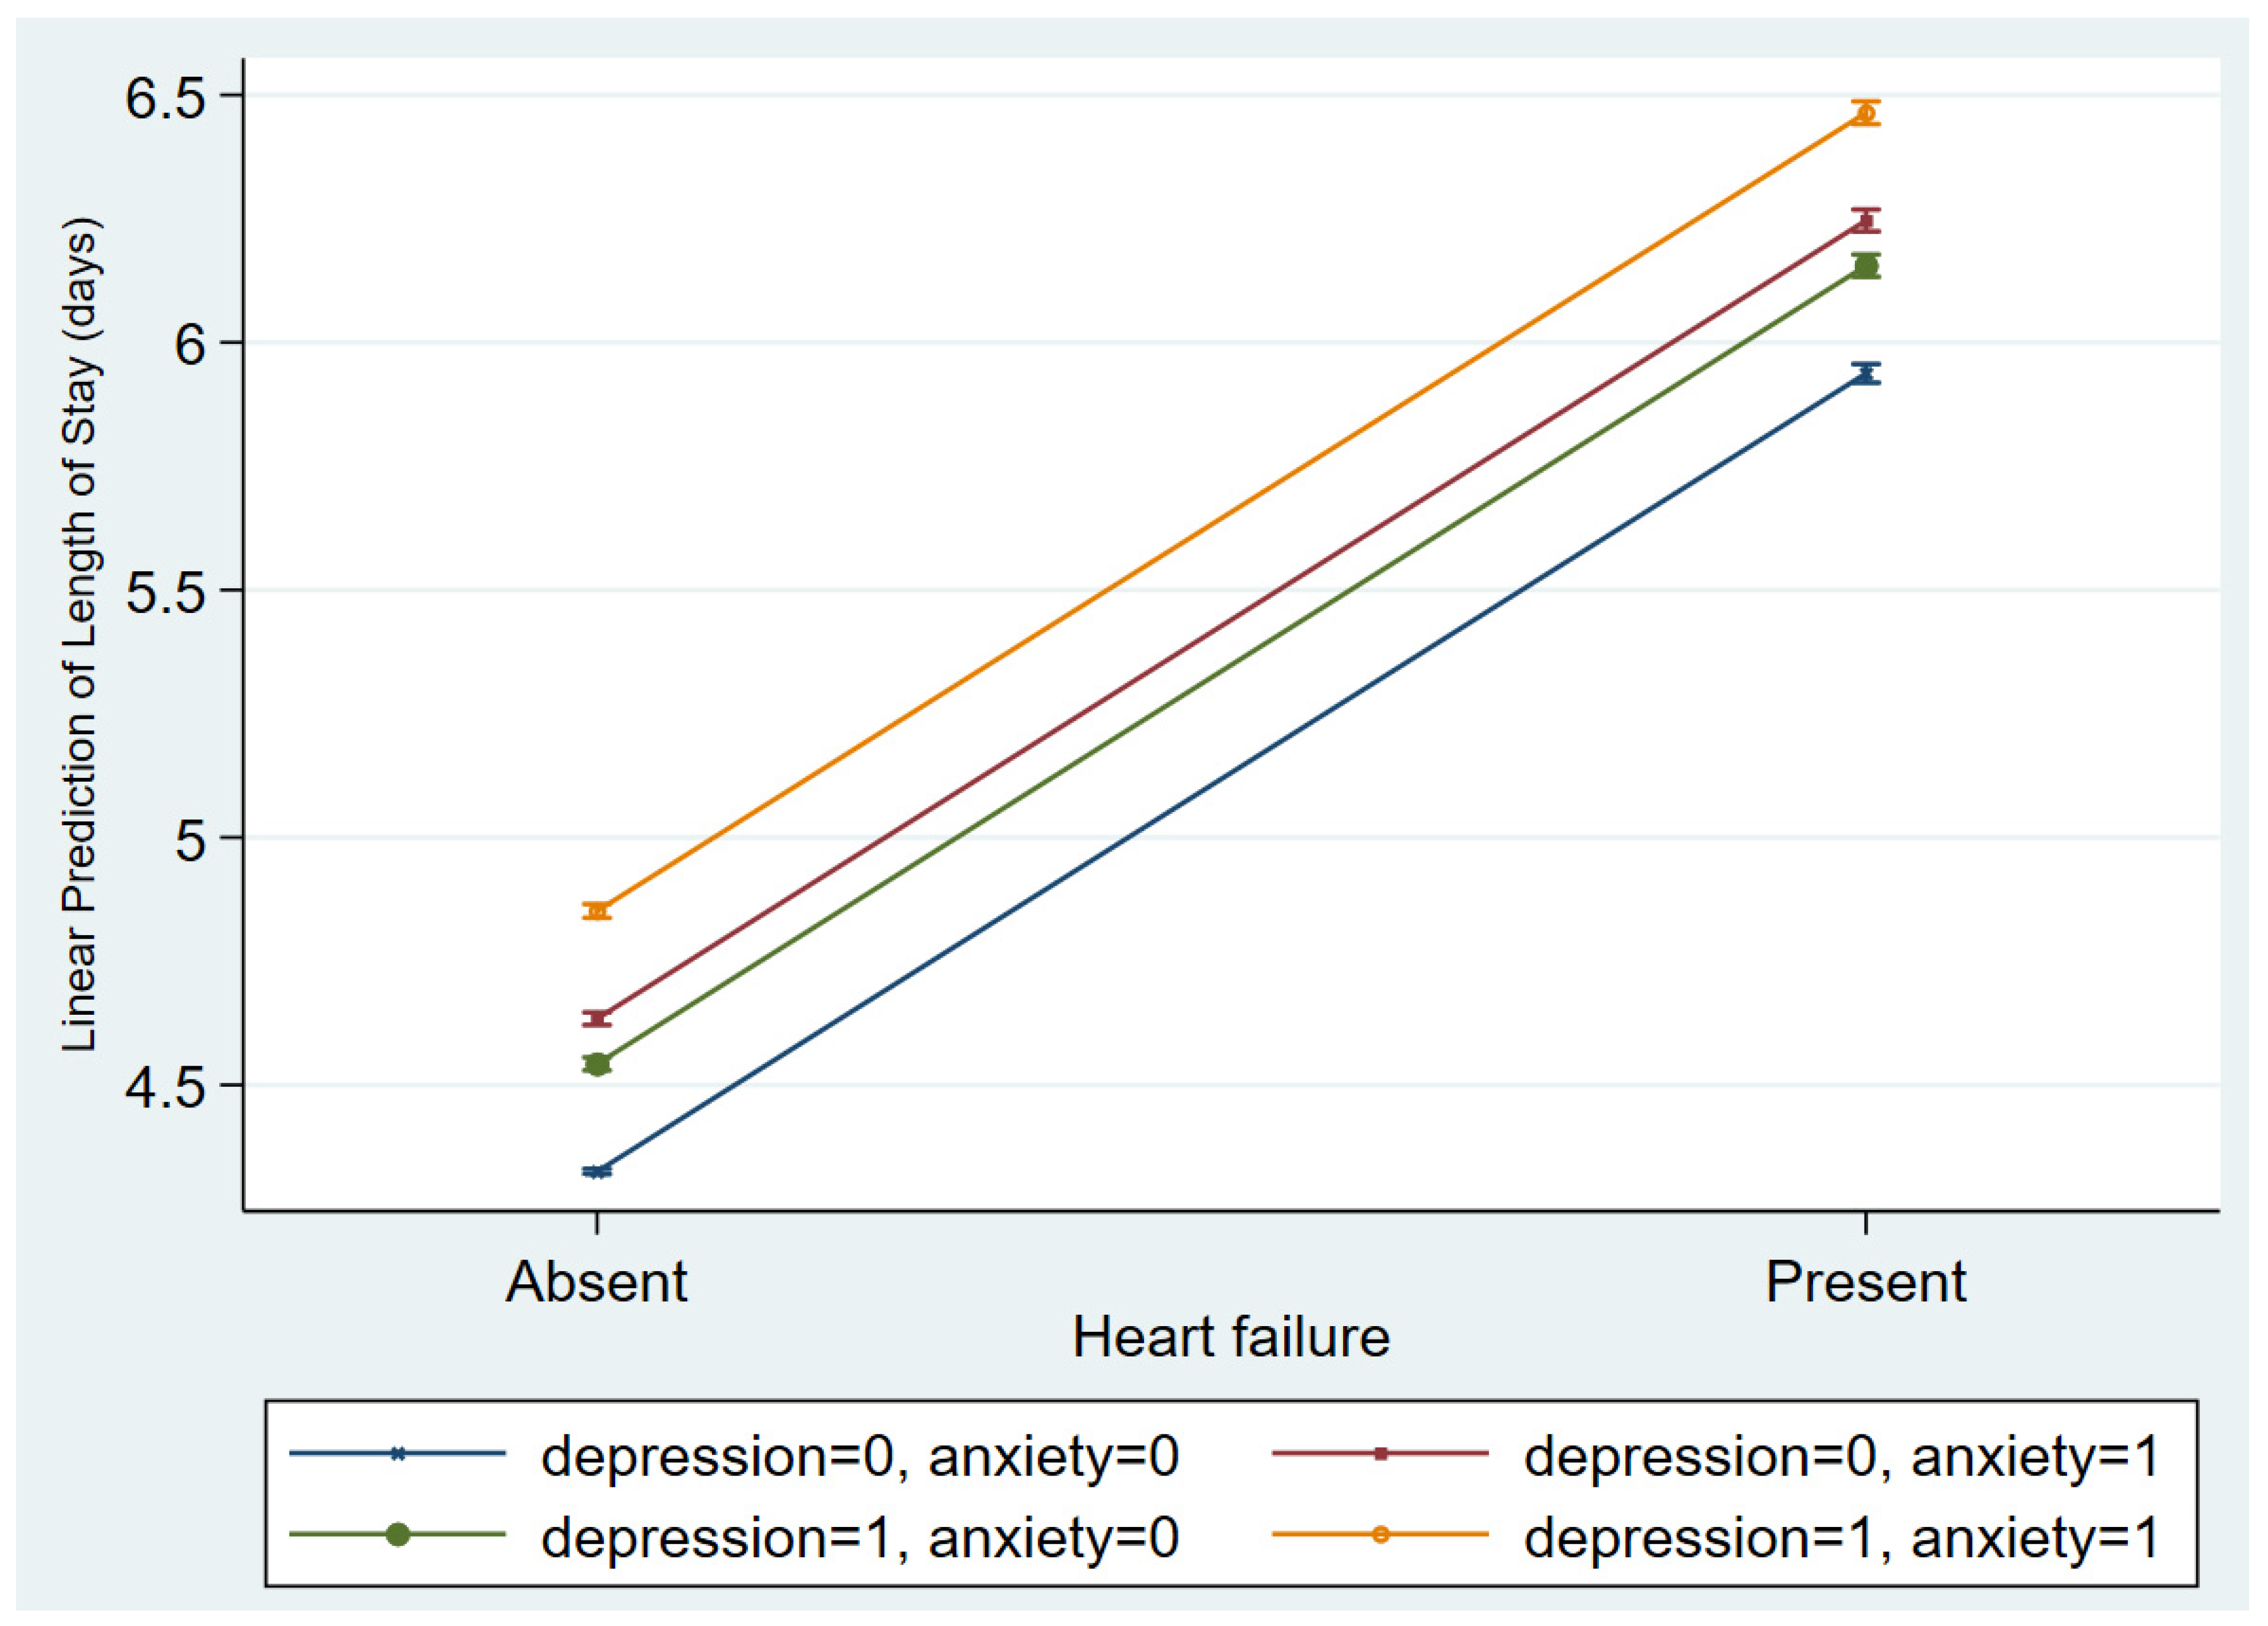Viewport: 2268px width, 1626px height.
Task: Click the legend text depression=1, anxiety=1
Action: [x=1841, y=1537]
